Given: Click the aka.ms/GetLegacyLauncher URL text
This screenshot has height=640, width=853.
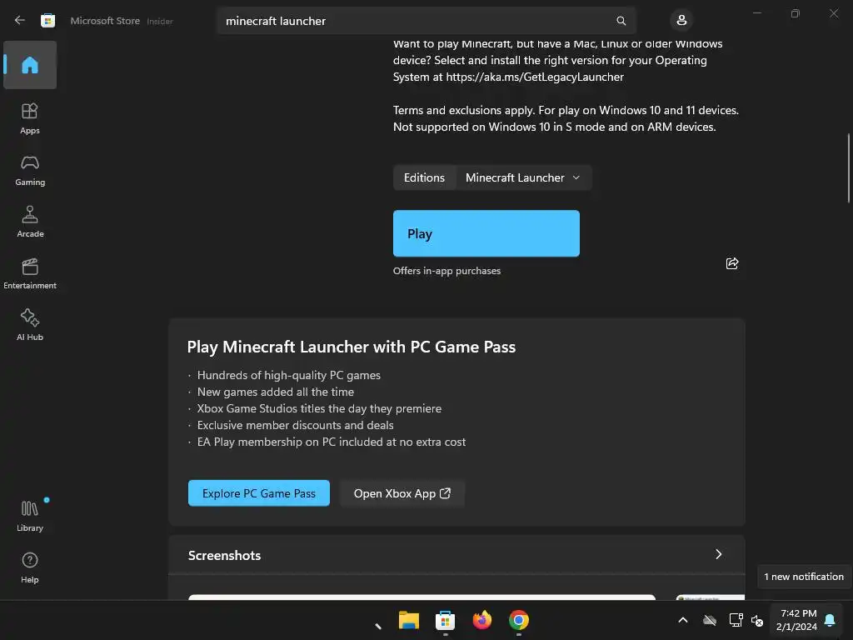Looking at the screenshot, I should 535,77.
